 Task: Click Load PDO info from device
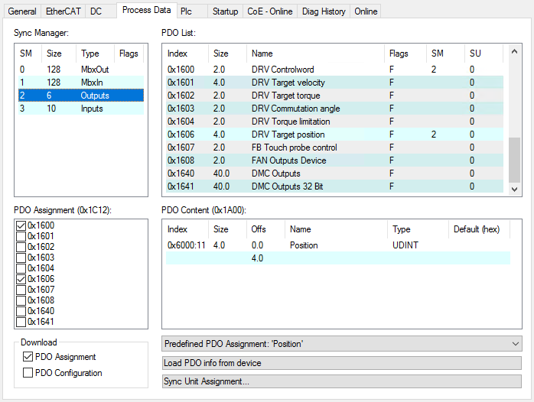(x=341, y=363)
